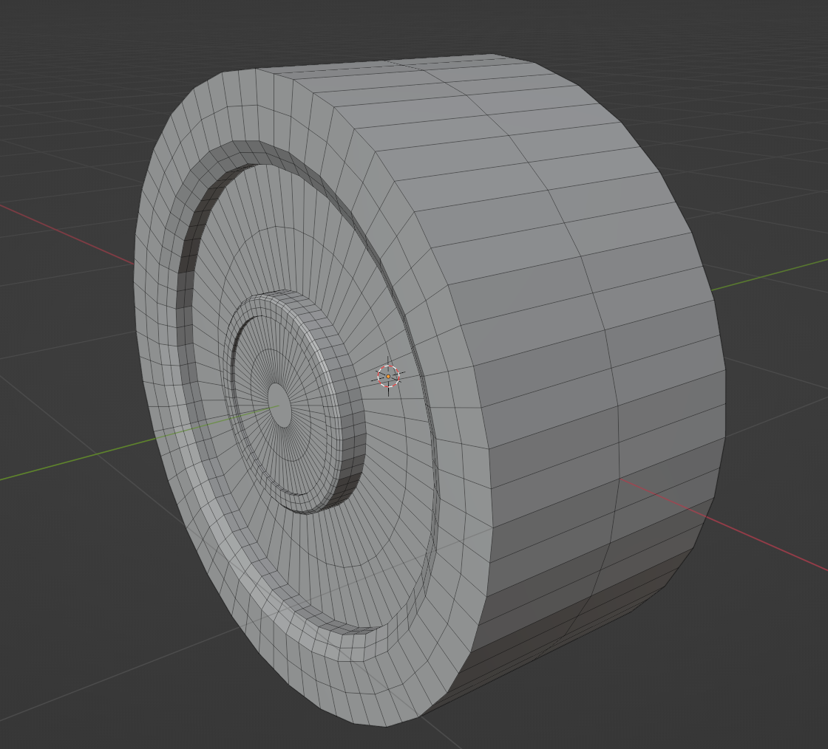Select the small center hub cap disc
Screen dimensions: 828x749
point(280,405)
